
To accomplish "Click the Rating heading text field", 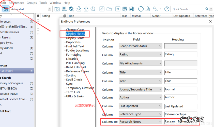I will tap(180, 54).
